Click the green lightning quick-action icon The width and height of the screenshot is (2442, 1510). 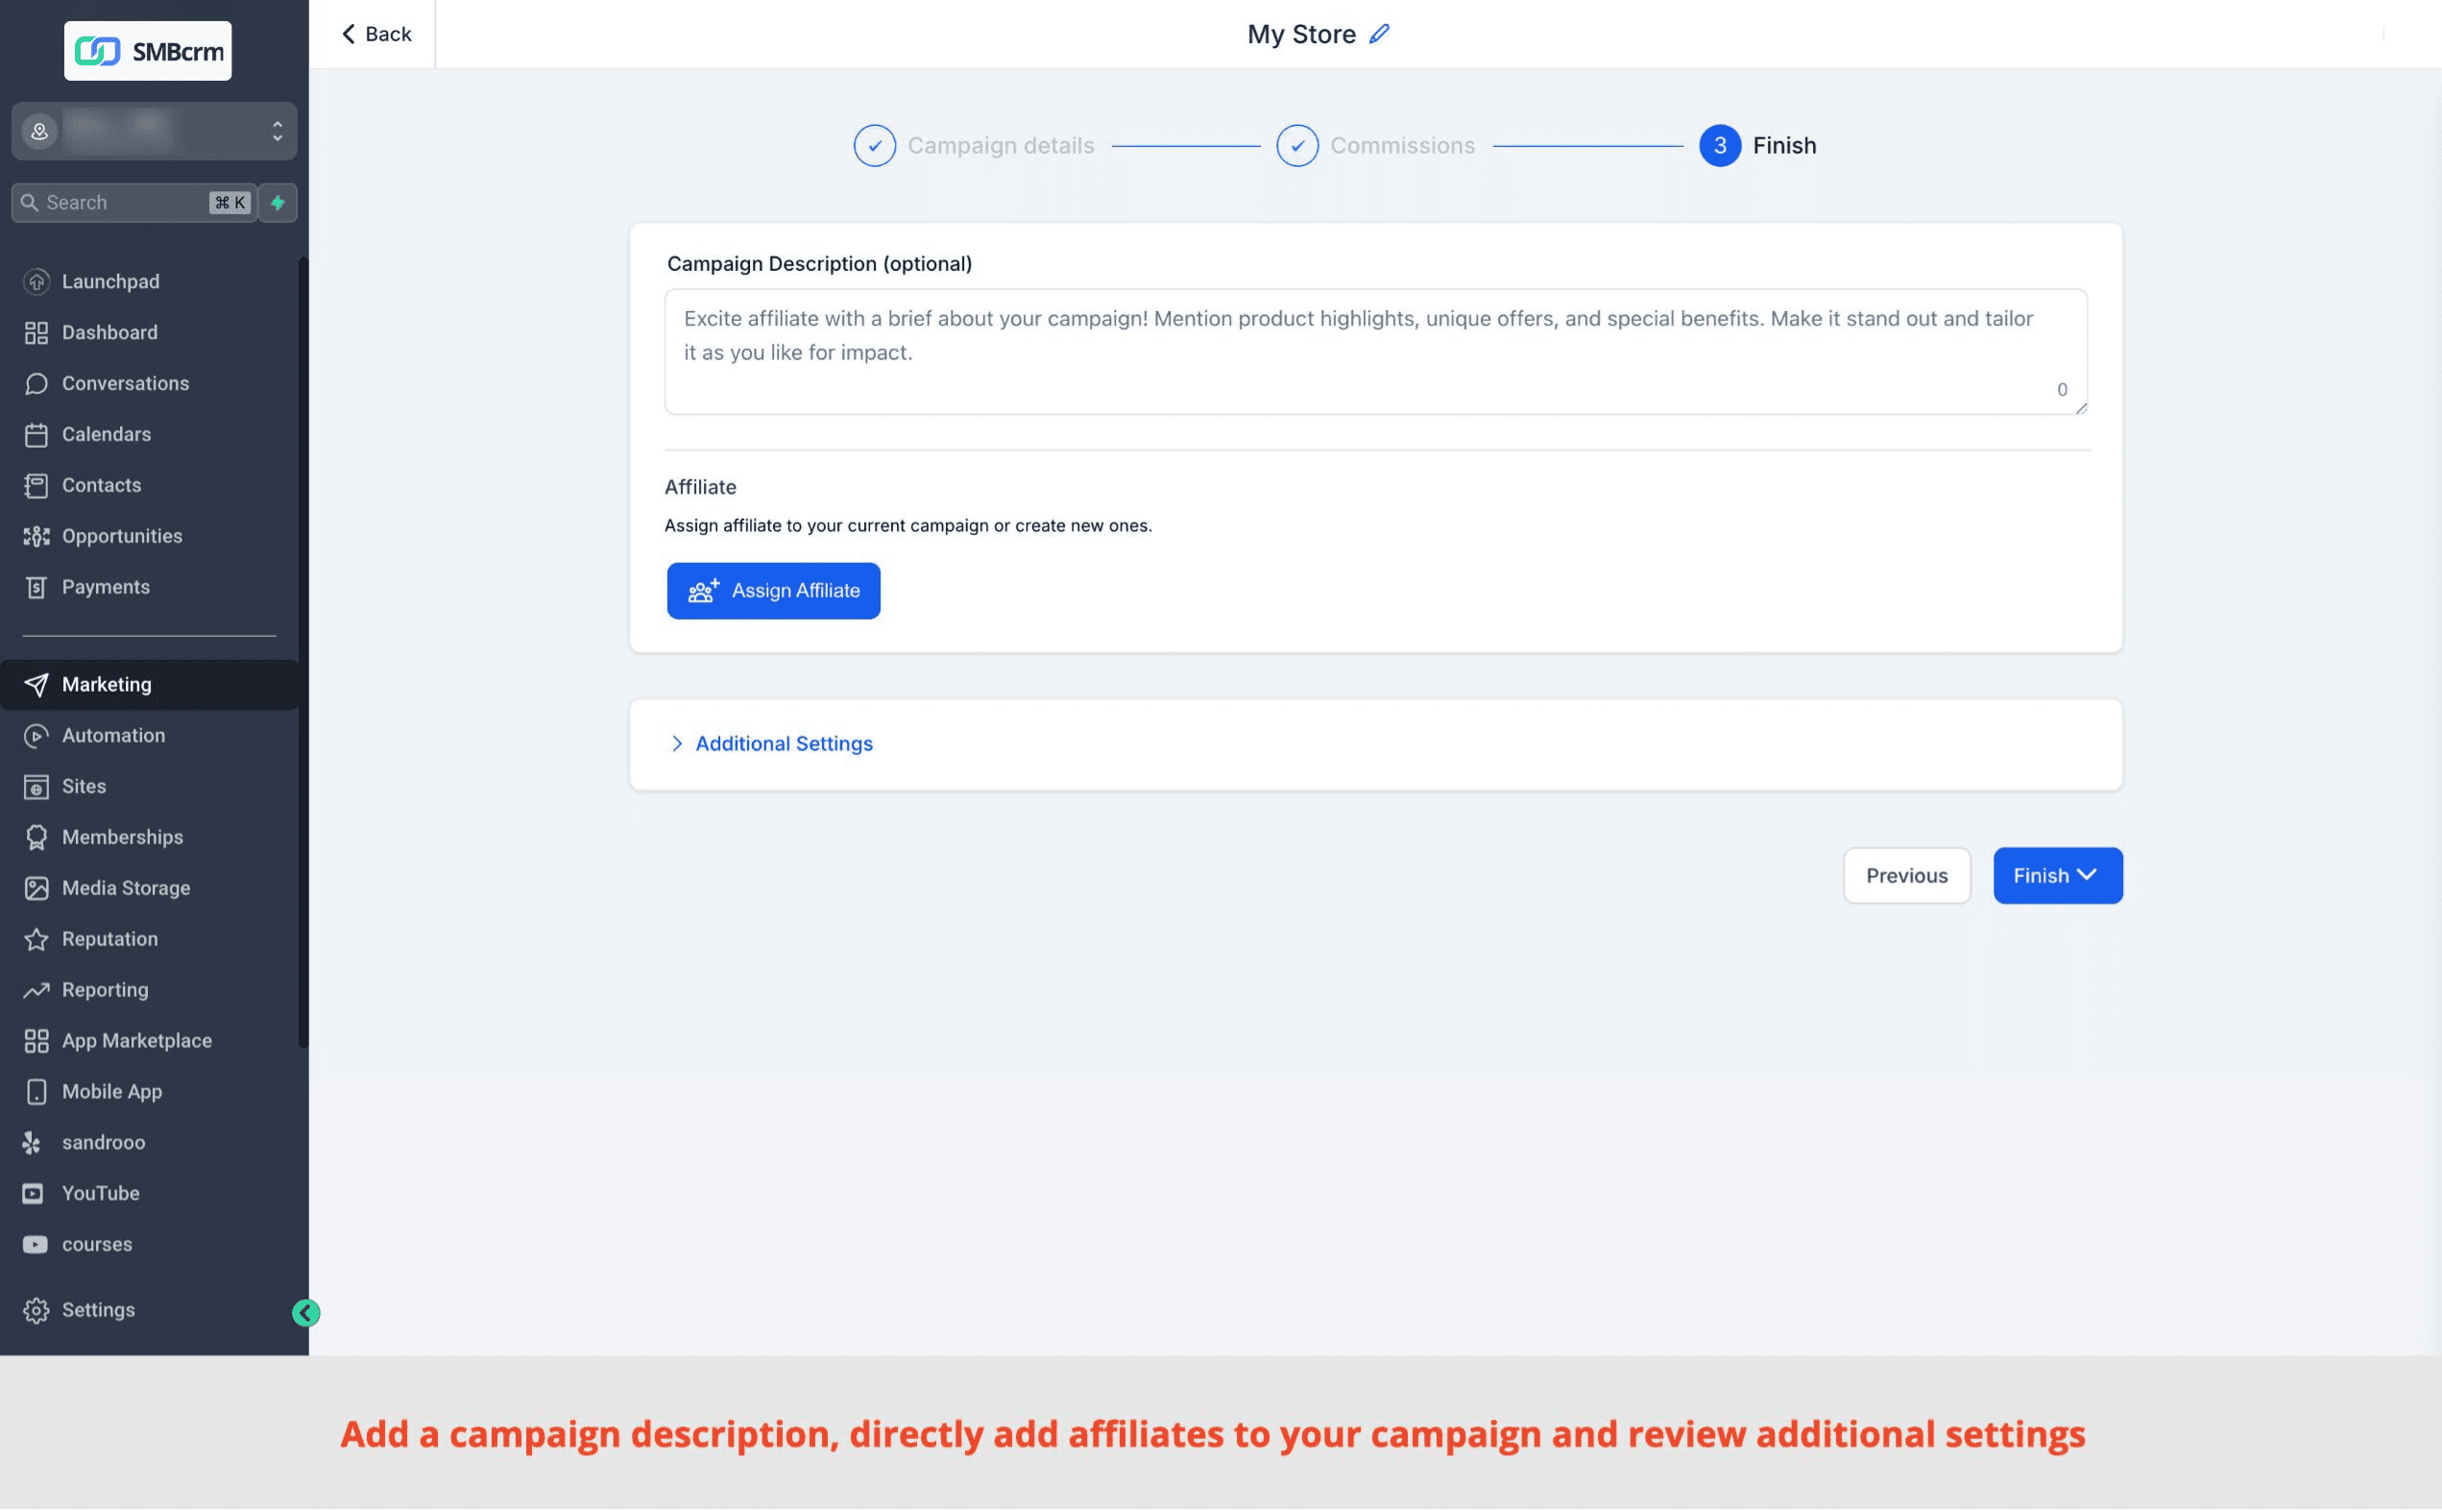(278, 203)
